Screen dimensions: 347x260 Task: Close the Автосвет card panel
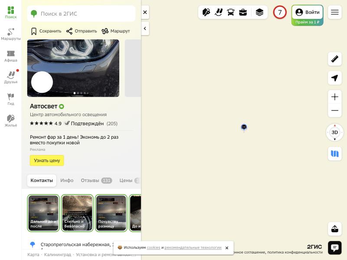coord(145,12)
